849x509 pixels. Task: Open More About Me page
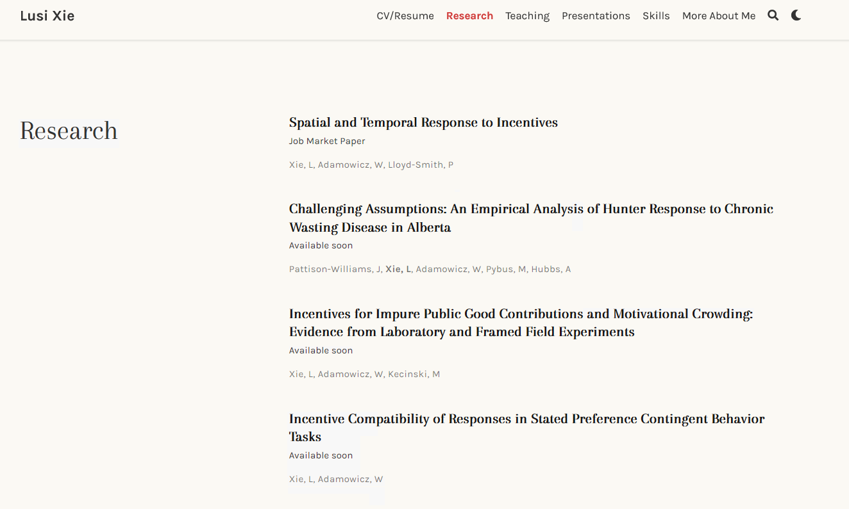pos(719,16)
